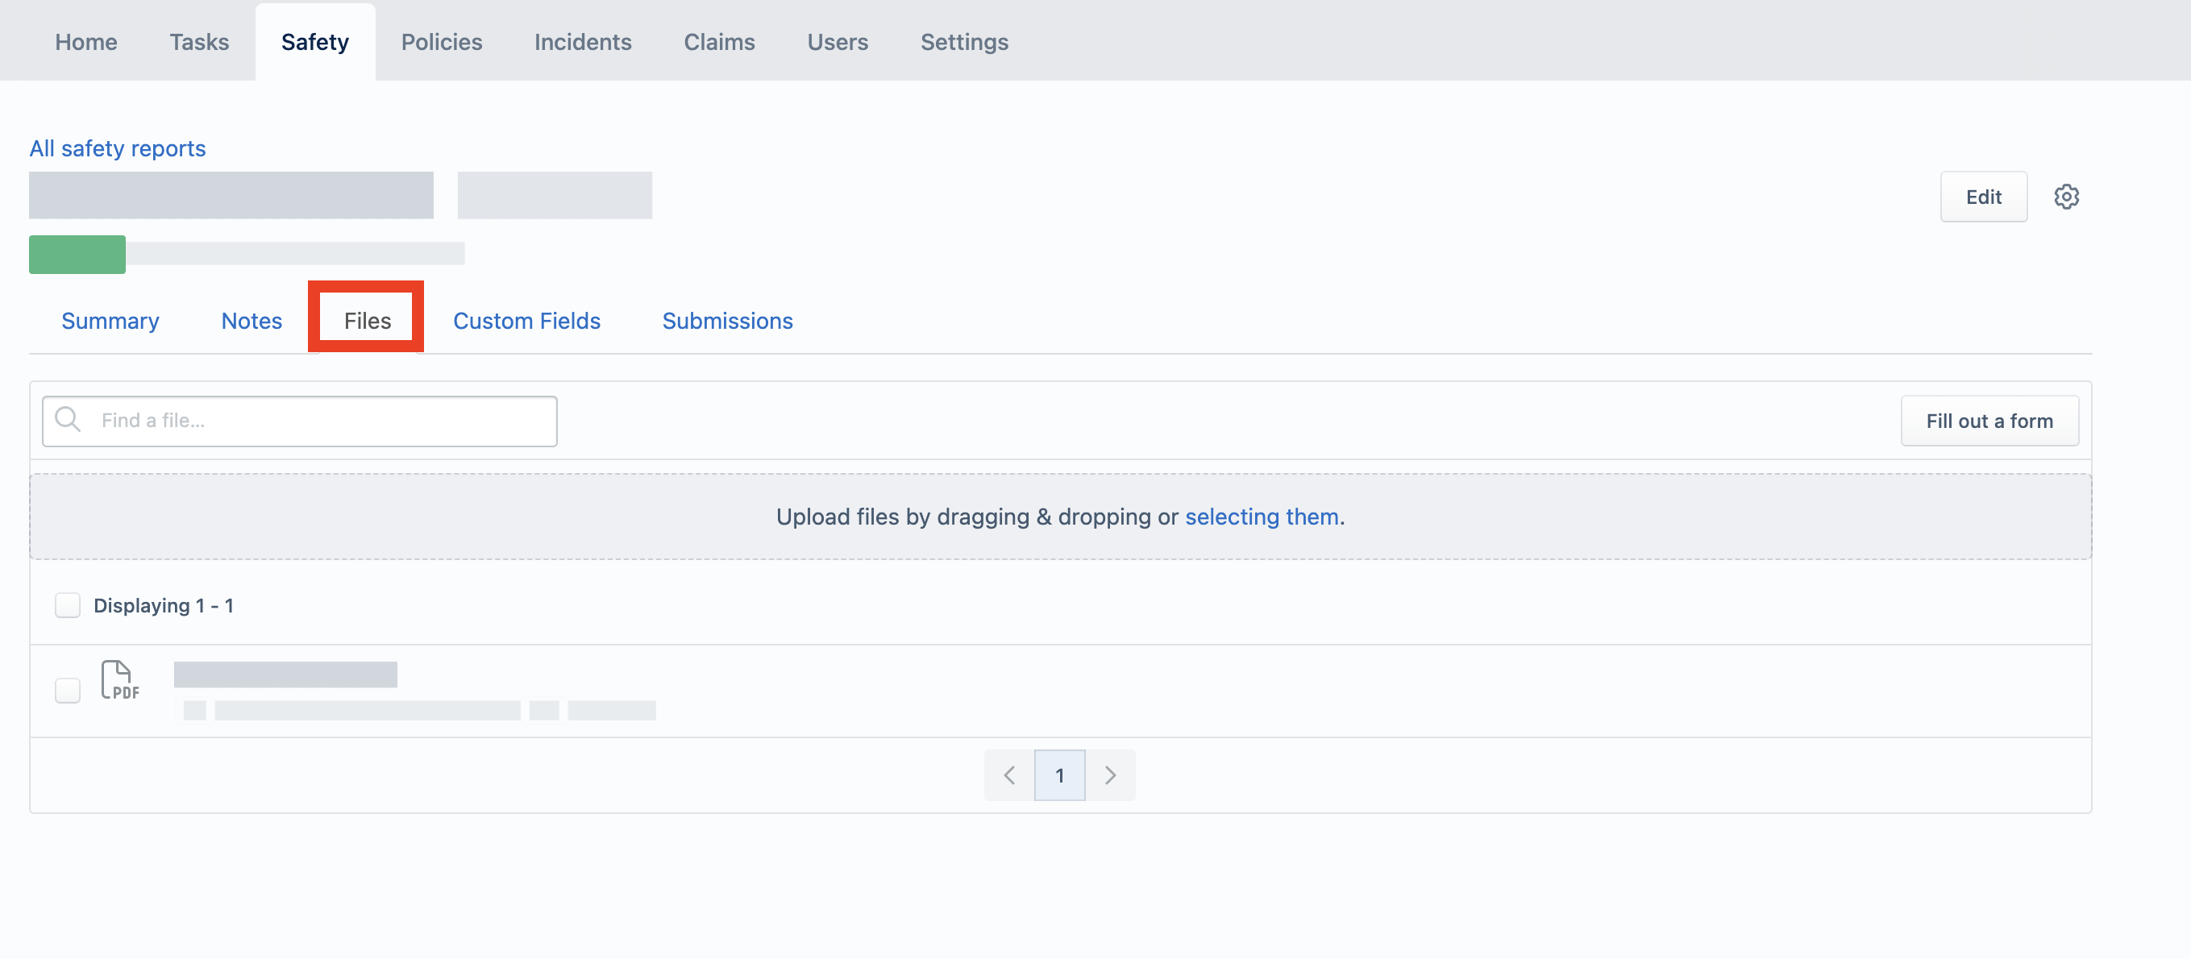Open the Home tab
This screenshot has width=2191, height=959.
coord(86,42)
